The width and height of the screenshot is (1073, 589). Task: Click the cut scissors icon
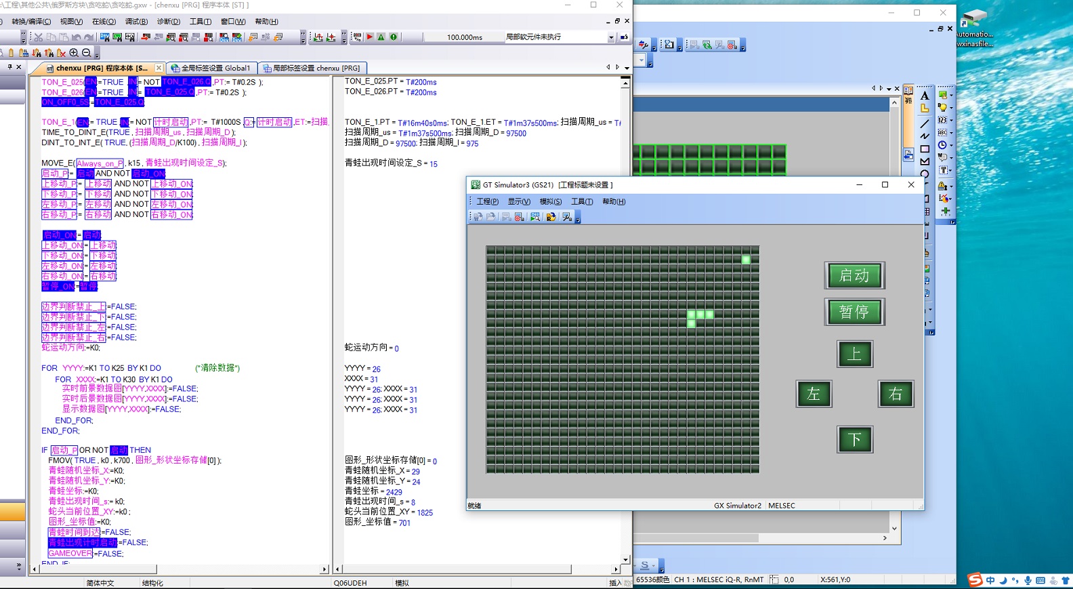coord(39,37)
